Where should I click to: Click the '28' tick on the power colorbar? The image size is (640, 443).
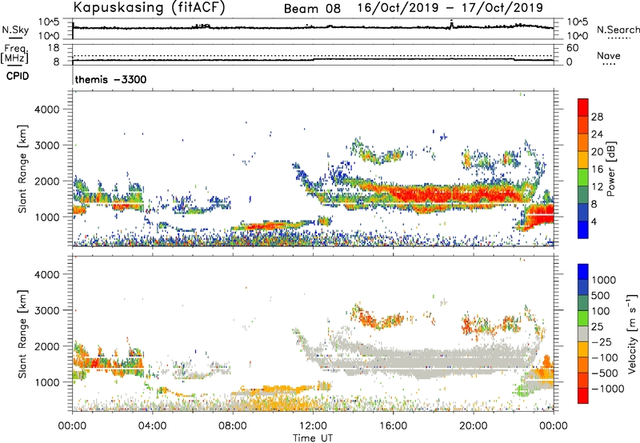tap(597, 117)
